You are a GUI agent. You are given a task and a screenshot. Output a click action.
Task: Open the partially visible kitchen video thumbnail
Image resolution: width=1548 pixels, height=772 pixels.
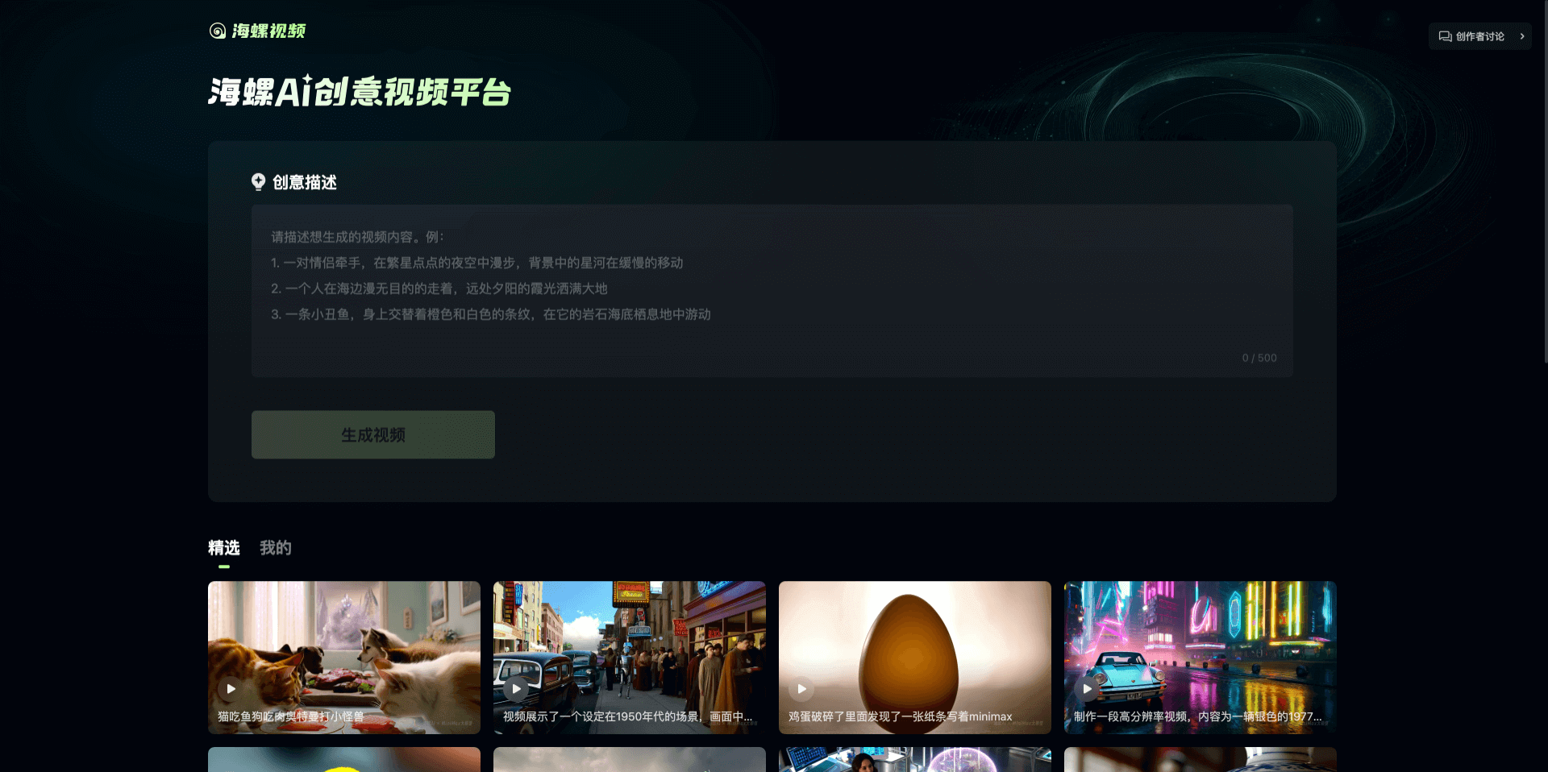click(914, 759)
